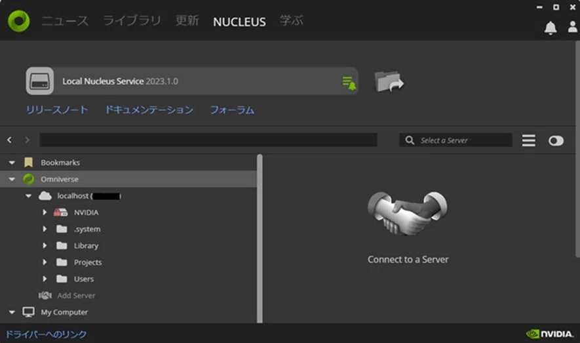This screenshot has height=343, width=580.
Task: Select the NVIDIA folder name
Action: pyautogui.click(x=87, y=212)
